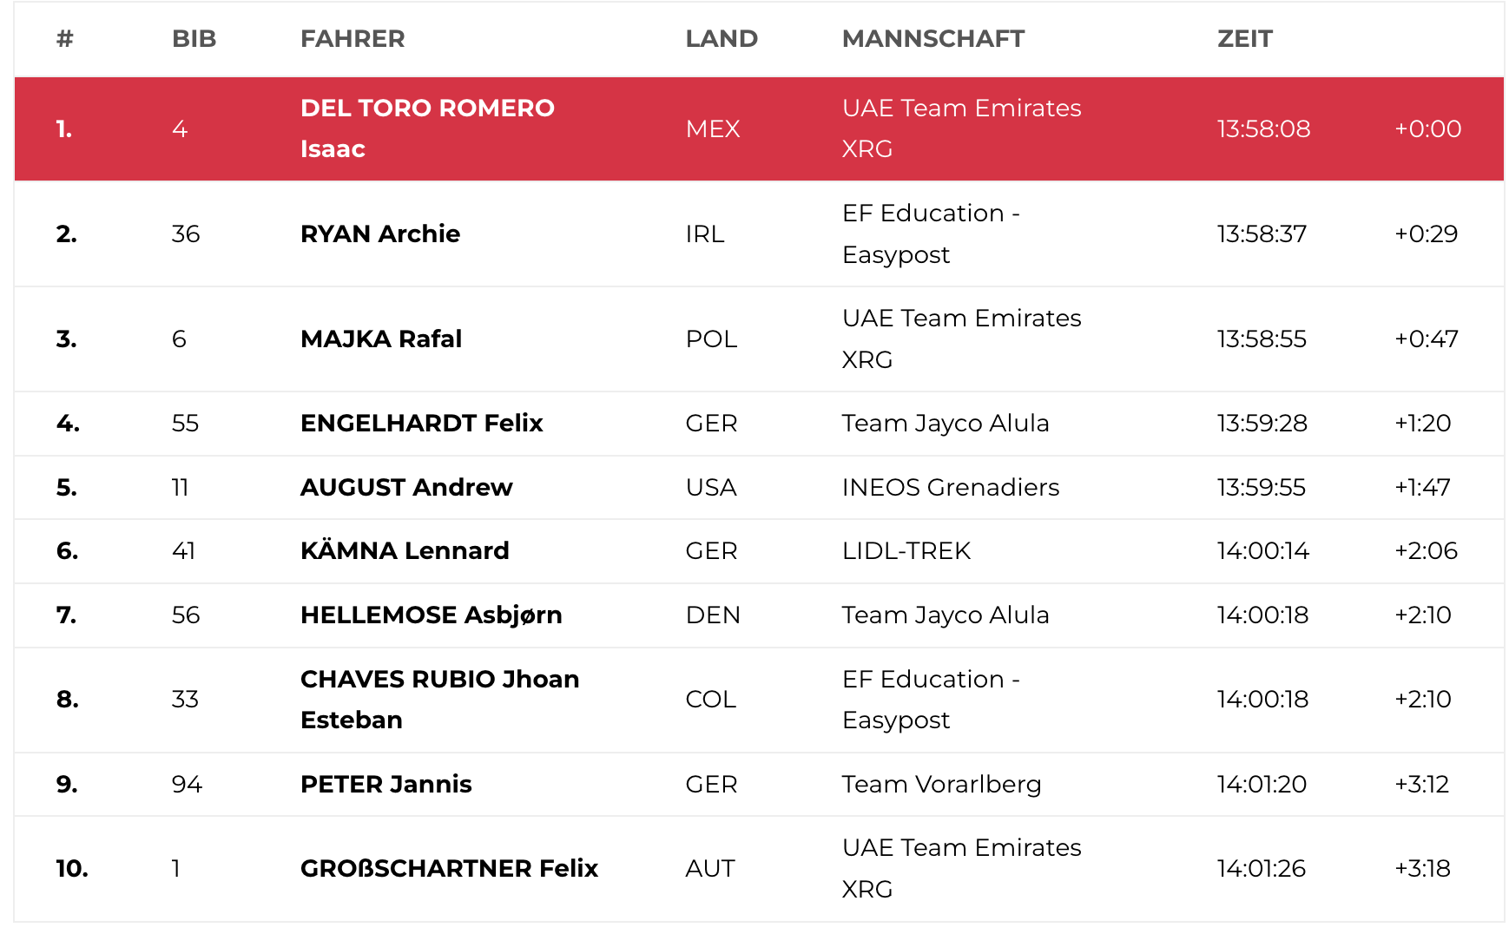Click the ZEIT column header
This screenshot has width=1509, height=934.
[x=1244, y=39]
